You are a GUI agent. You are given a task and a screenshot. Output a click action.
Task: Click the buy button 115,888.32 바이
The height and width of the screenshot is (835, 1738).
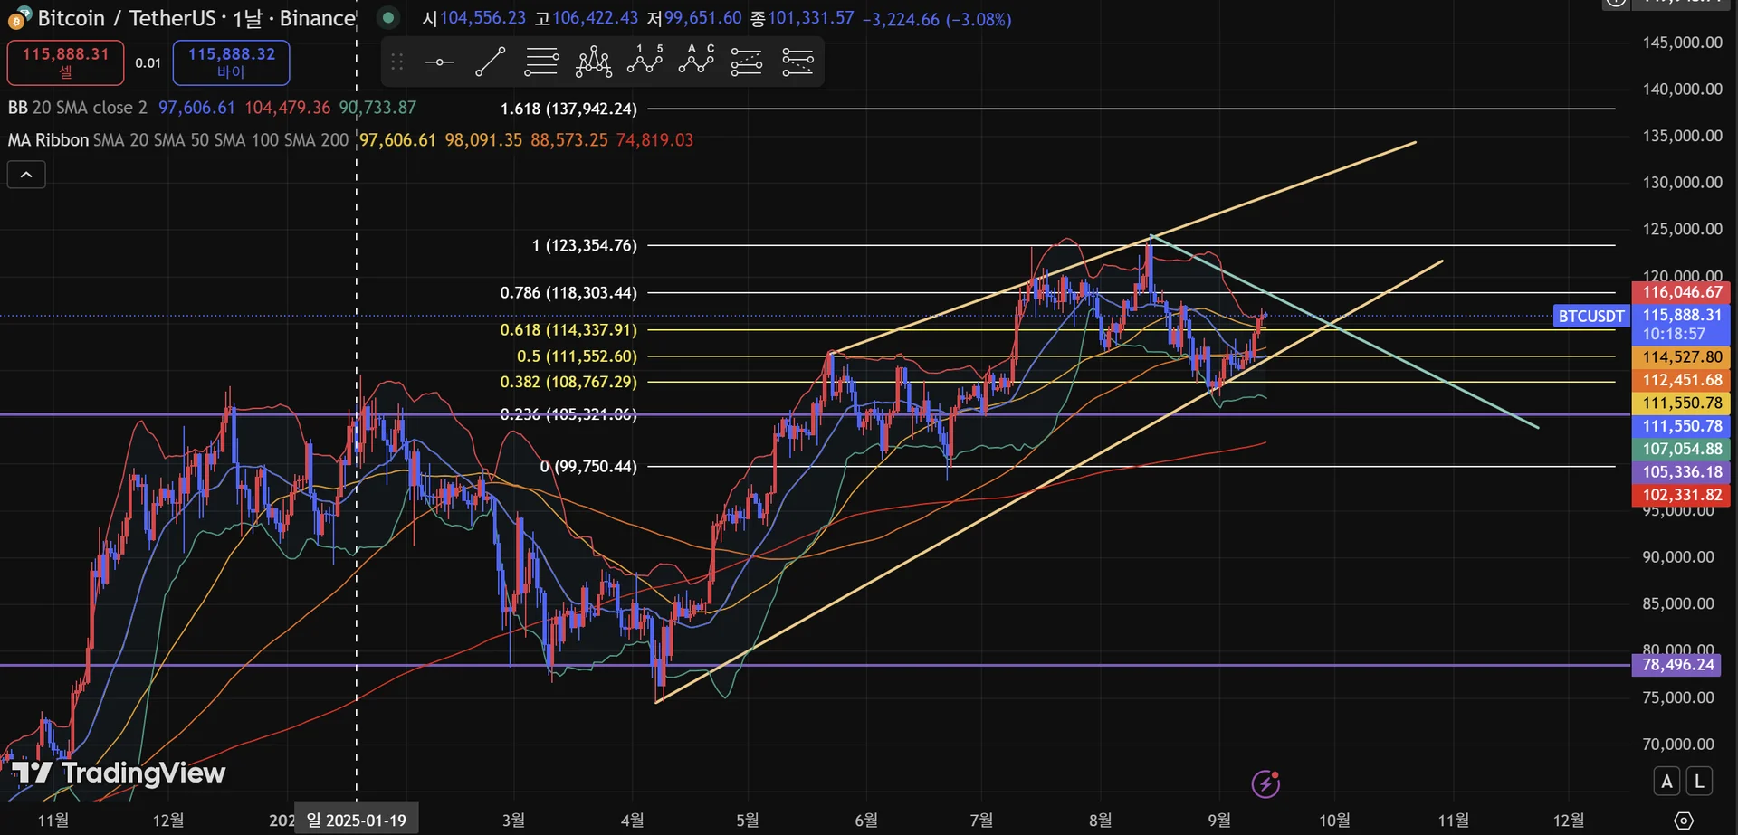(232, 62)
